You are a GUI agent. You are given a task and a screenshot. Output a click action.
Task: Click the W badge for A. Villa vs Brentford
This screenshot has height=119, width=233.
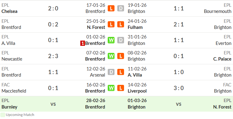111,40
